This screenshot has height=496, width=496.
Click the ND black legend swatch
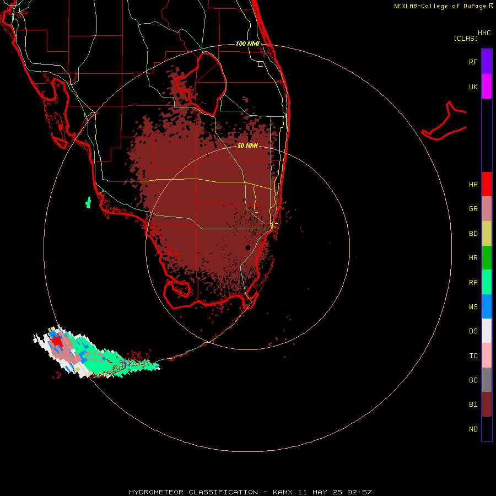coord(487,429)
